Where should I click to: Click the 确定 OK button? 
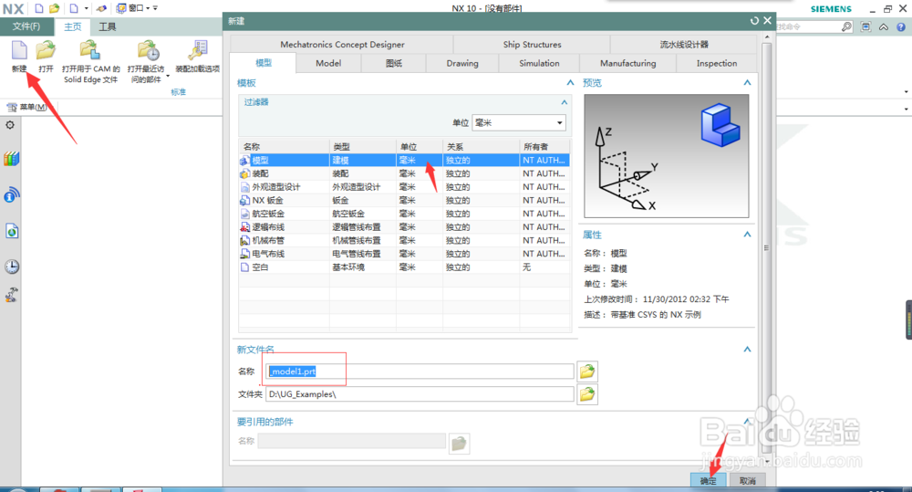click(x=709, y=480)
